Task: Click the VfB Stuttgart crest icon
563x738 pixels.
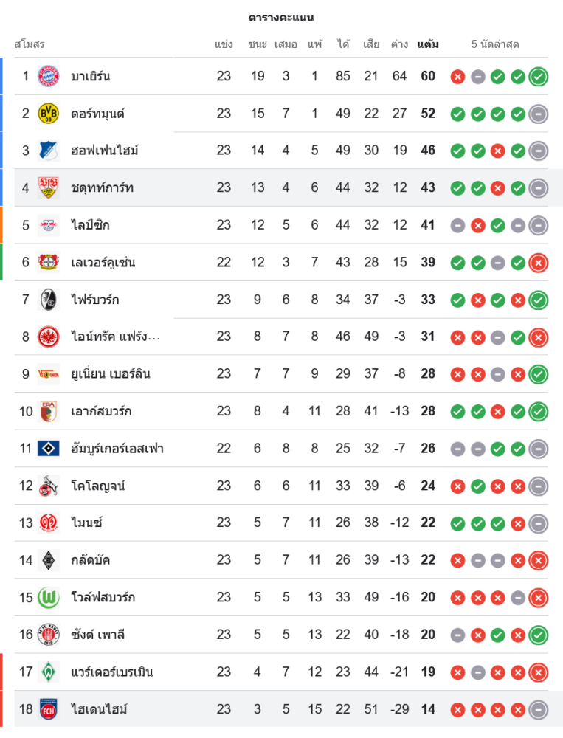Action: (49, 188)
